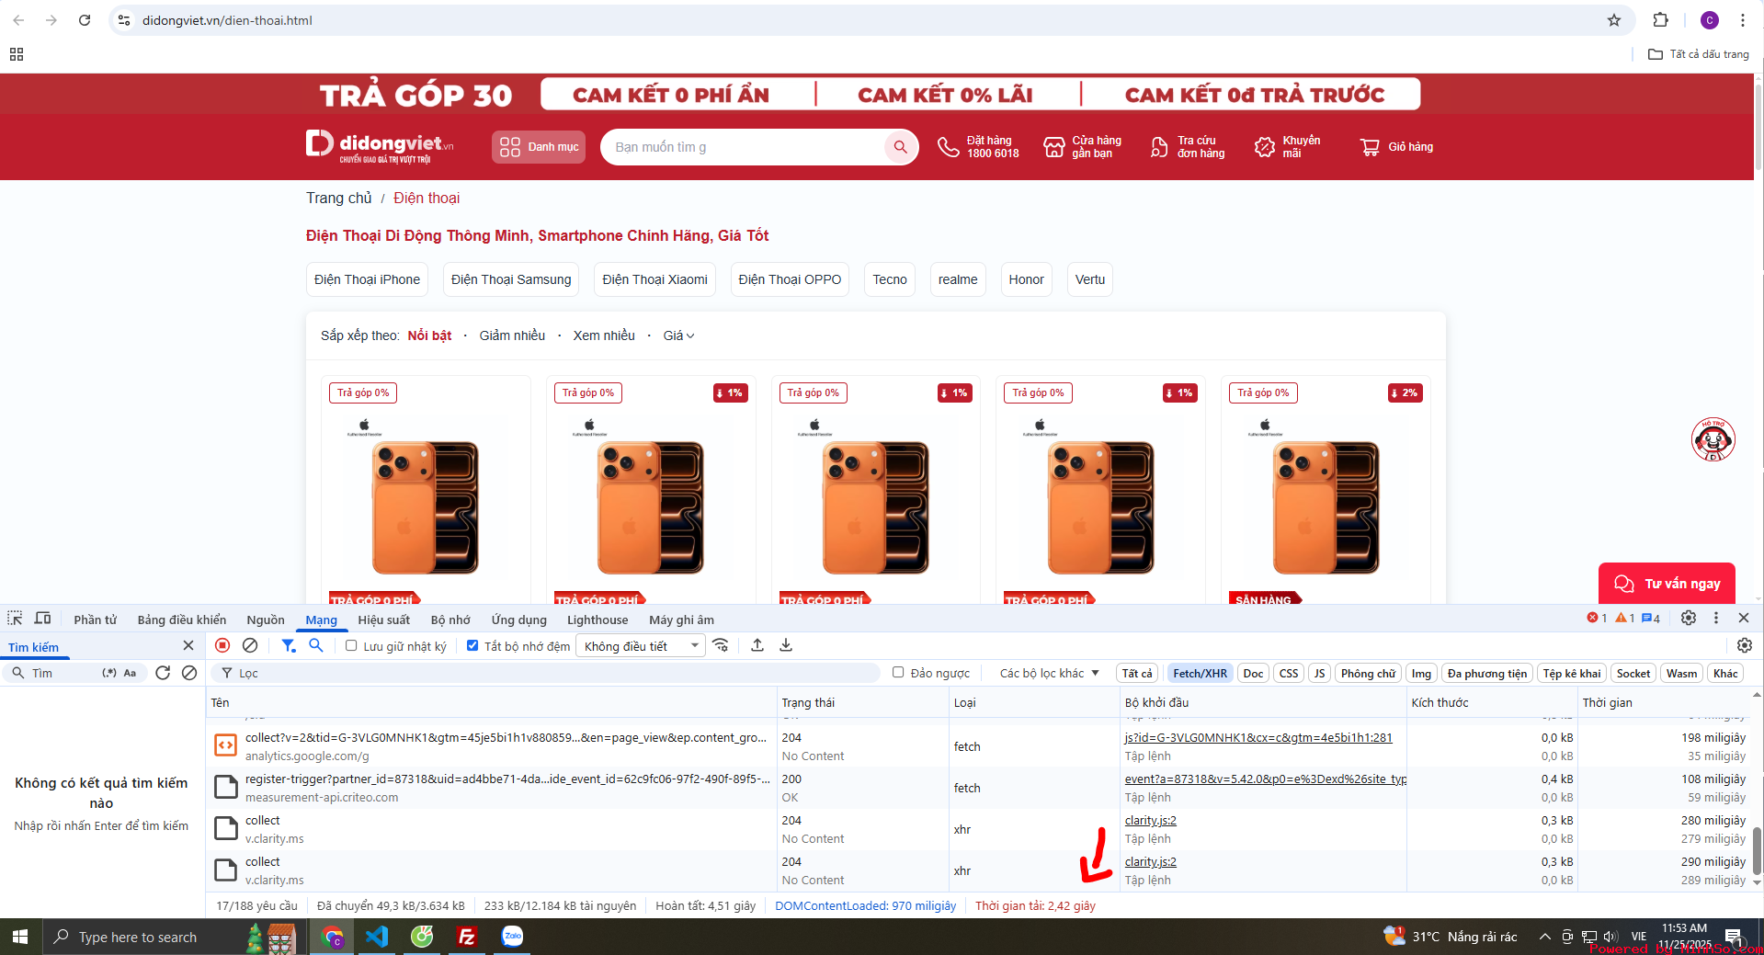Screen dimensions: 1764x955
Task: Open network conditions wifi-gear icon
Action: click(x=721, y=645)
